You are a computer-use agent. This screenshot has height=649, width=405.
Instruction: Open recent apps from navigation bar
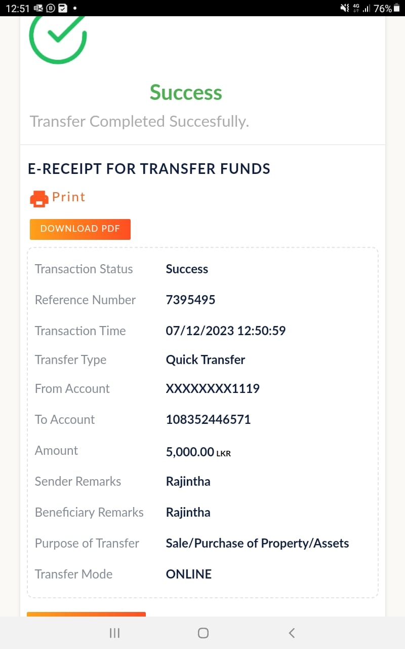[x=115, y=633]
